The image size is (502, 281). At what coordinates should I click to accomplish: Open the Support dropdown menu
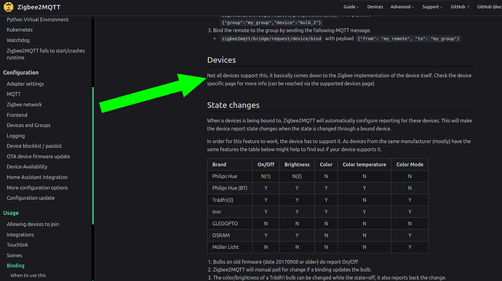[432, 7]
